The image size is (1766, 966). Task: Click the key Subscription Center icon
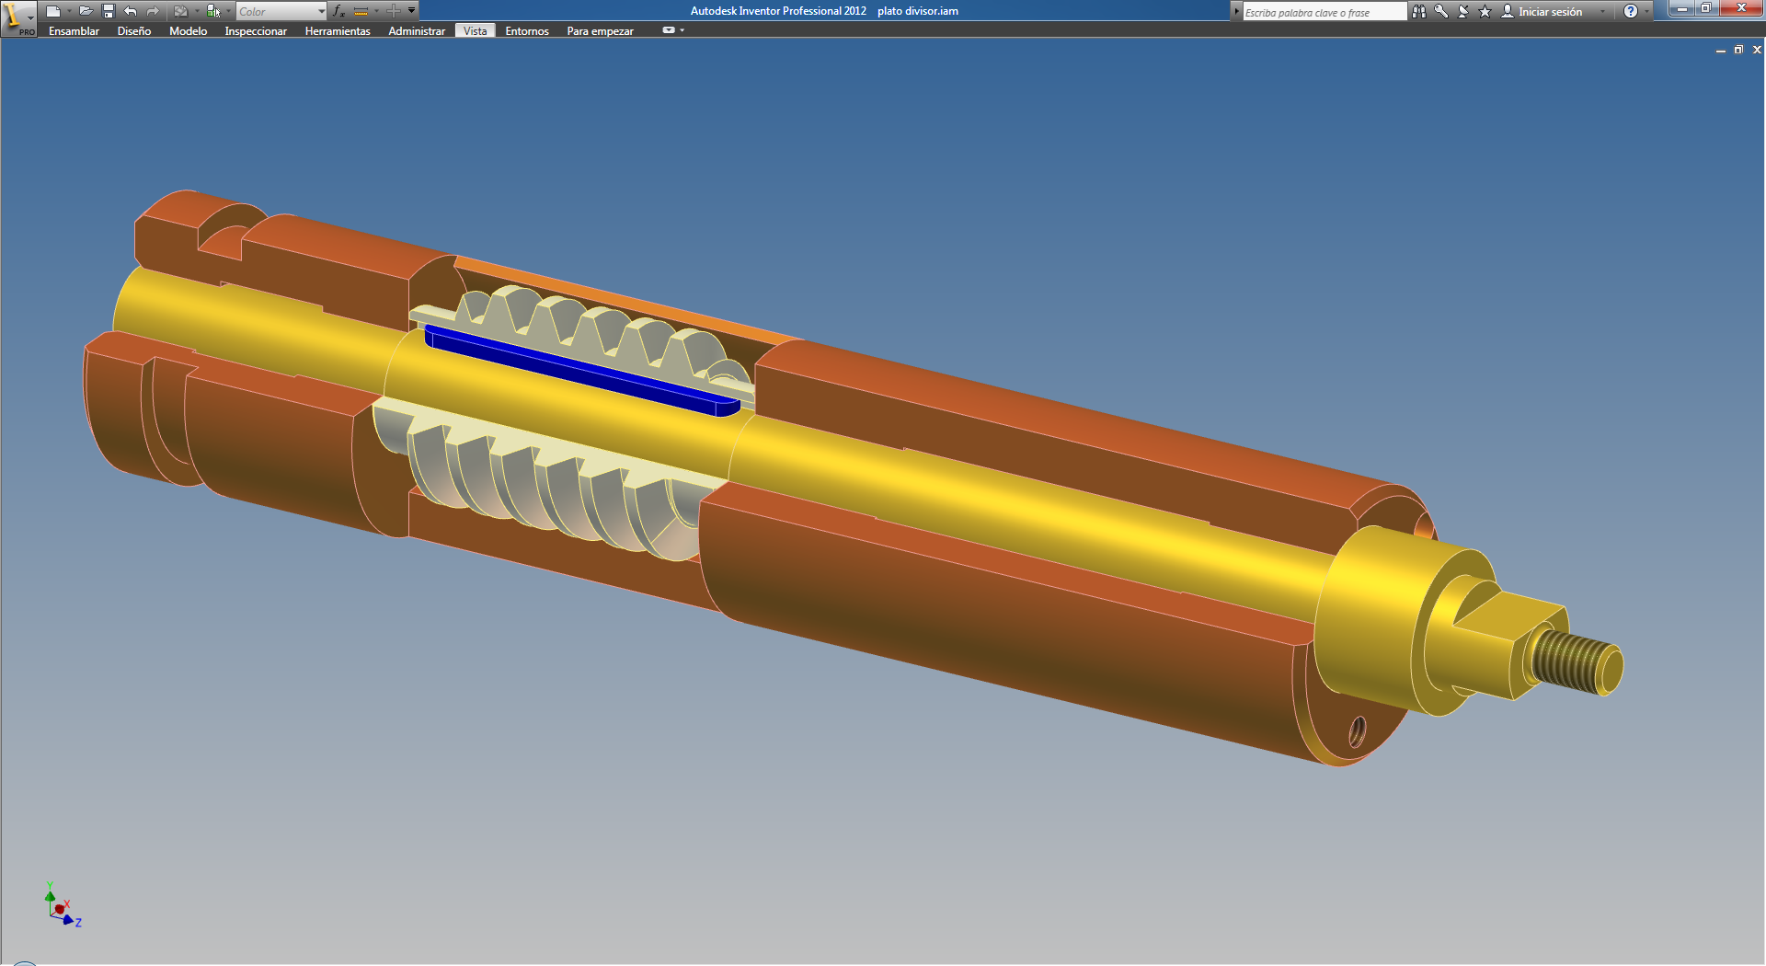[x=1441, y=11]
